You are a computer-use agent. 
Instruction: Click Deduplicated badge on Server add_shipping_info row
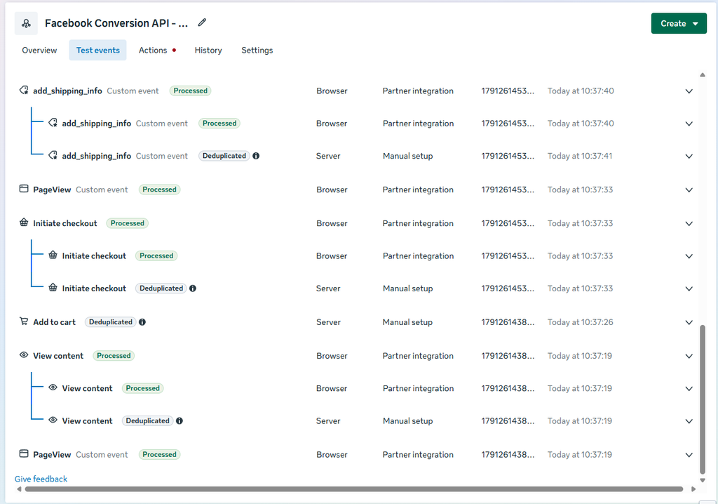point(224,155)
